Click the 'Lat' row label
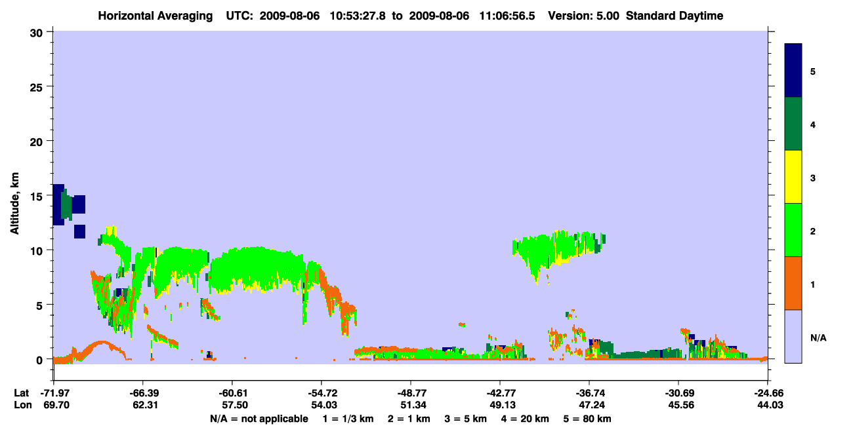This screenshot has width=853, height=437. click(22, 393)
